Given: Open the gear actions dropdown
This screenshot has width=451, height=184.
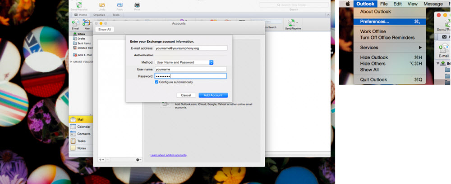Looking at the screenshot, I should tap(138, 160).
